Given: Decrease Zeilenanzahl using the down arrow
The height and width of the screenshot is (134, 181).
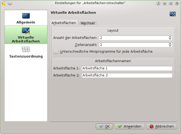Looking at the screenshot, I should (x=170, y=46).
